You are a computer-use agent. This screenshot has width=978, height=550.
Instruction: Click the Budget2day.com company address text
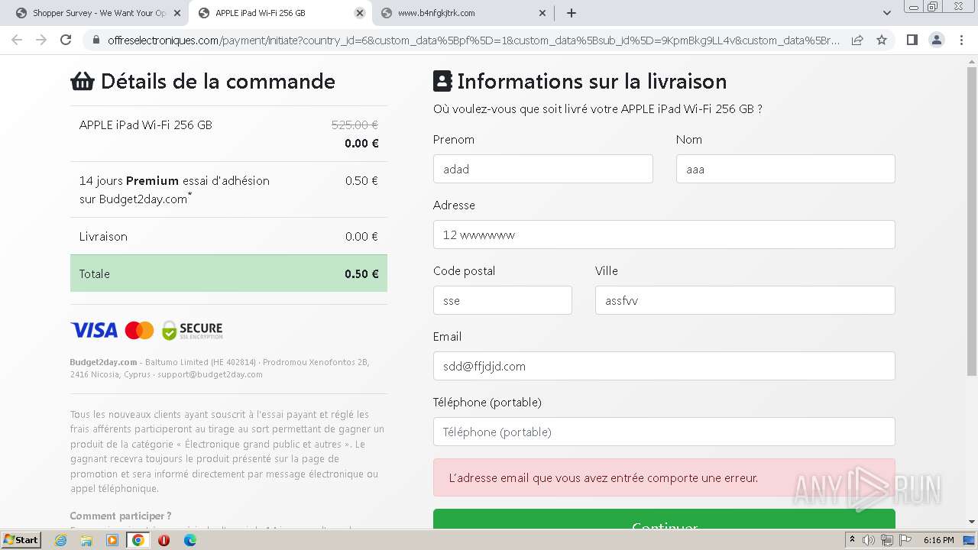click(220, 368)
